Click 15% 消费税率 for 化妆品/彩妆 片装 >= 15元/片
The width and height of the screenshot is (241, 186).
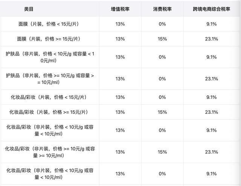162,112
